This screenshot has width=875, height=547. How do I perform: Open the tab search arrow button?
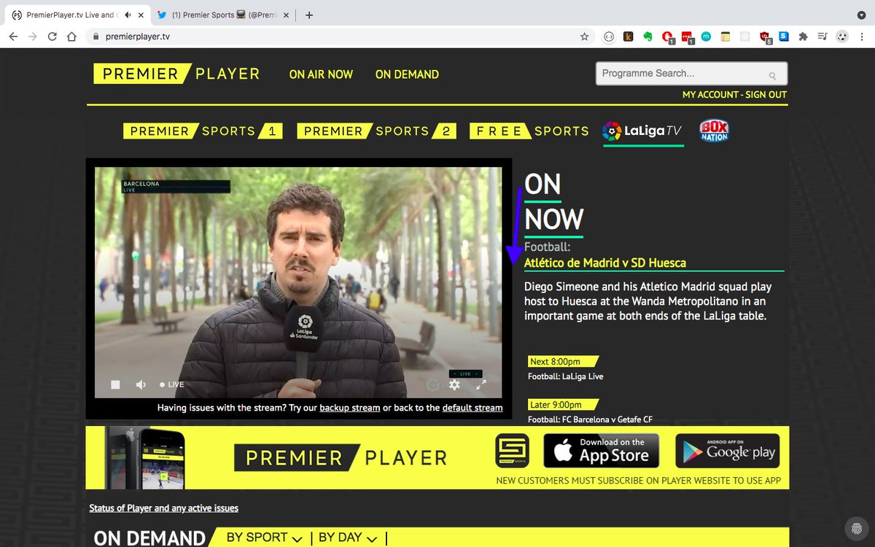coord(861,15)
